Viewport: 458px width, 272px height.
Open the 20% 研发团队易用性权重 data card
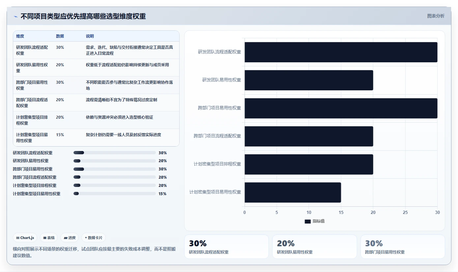pyautogui.click(x=314, y=247)
